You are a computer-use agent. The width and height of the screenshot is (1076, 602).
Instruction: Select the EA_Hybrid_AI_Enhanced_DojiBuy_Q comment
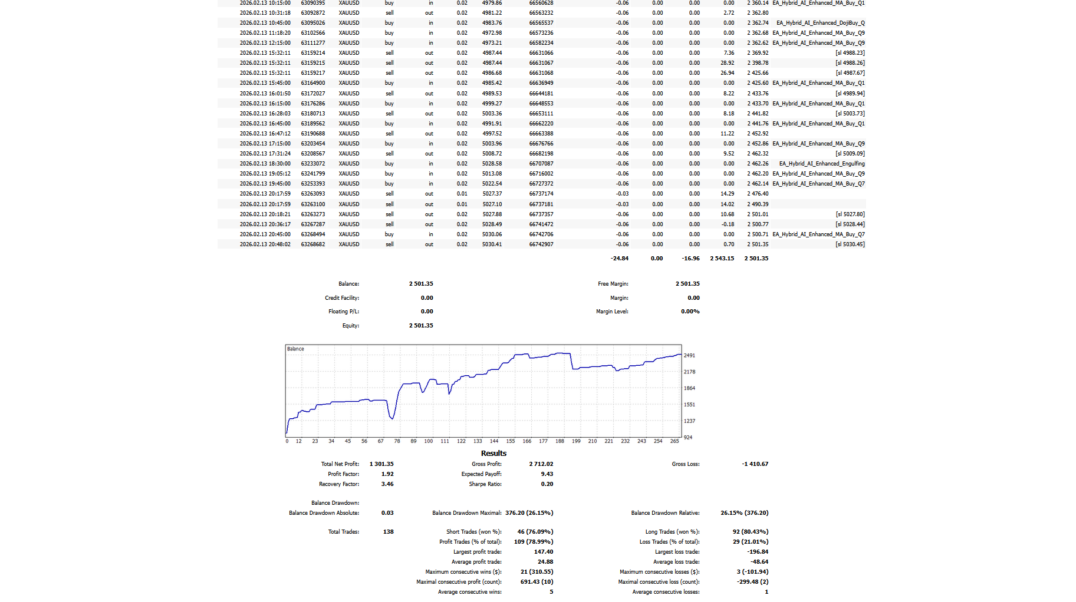tap(820, 23)
